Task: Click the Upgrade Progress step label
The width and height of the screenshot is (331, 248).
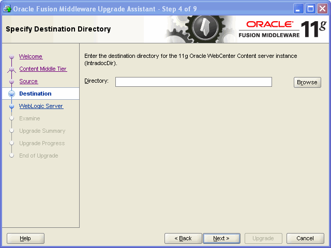Action: click(42, 144)
